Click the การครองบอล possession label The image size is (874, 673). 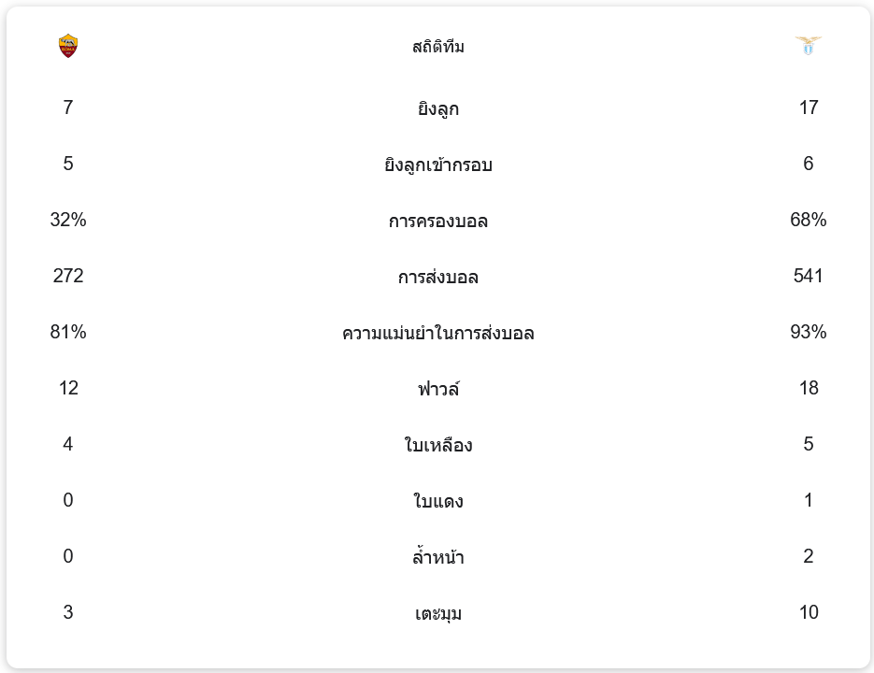[437, 221]
